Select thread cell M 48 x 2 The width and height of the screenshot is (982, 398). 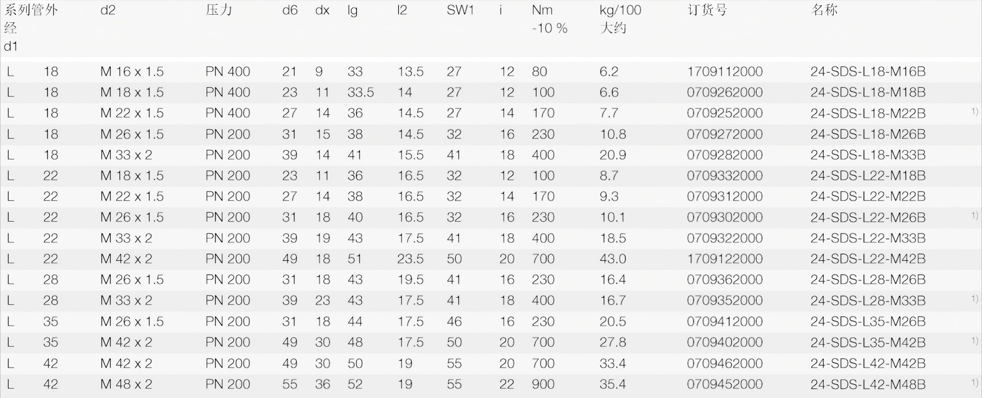point(126,384)
